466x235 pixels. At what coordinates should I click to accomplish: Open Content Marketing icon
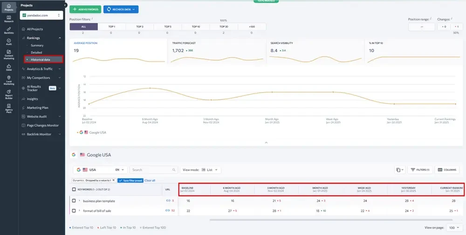pos(9,55)
